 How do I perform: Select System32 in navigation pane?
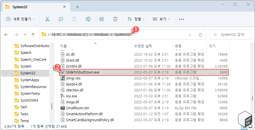25,73
